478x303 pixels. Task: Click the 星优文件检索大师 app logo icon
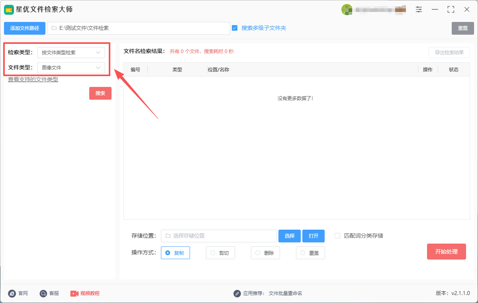(x=9, y=10)
